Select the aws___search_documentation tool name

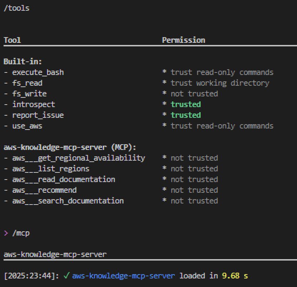point(68,201)
